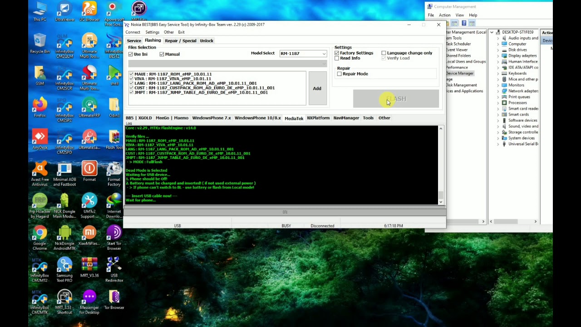This screenshot has height=327, width=581.
Task: Open the Firefox desktop shortcut
Action: coord(39,107)
